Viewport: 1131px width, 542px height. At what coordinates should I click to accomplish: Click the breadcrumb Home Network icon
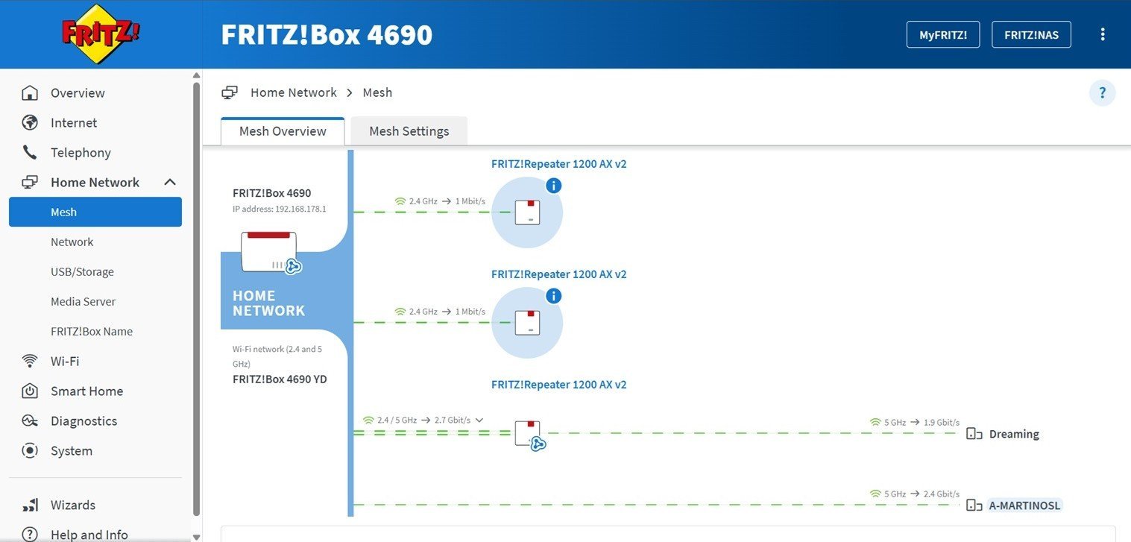tap(230, 92)
